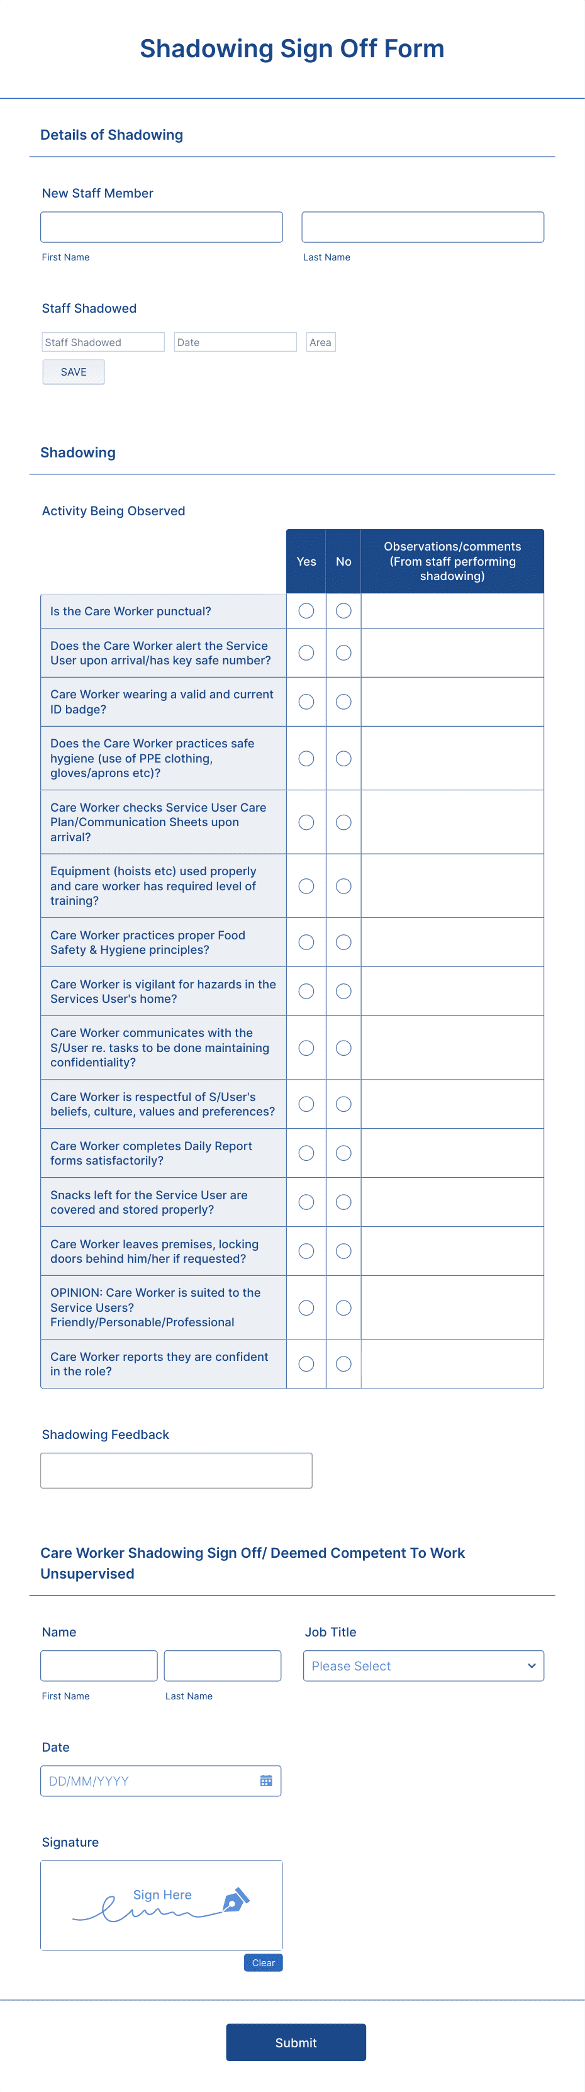Image resolution: width=585 pixels, height=2092 pixels.
Task: Click the observations cell for the punctuality question
Action: point(451,611)
